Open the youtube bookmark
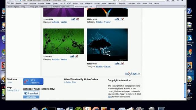Viewport: 196px width, 110px height. [x=41, y=3]
